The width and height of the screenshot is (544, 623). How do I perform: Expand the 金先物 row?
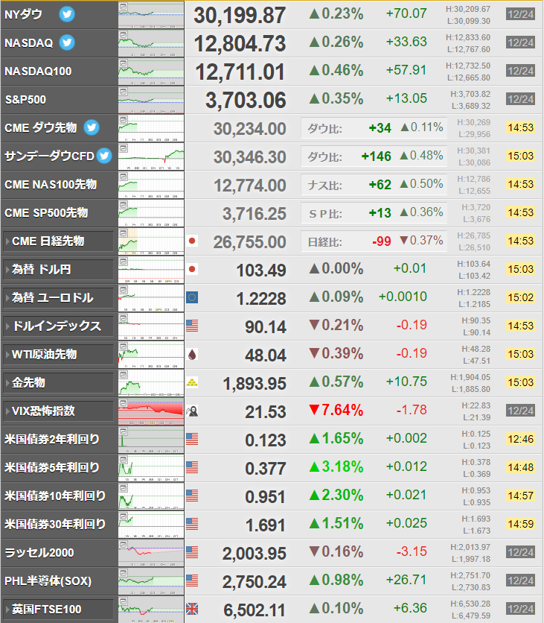point(58,382)
